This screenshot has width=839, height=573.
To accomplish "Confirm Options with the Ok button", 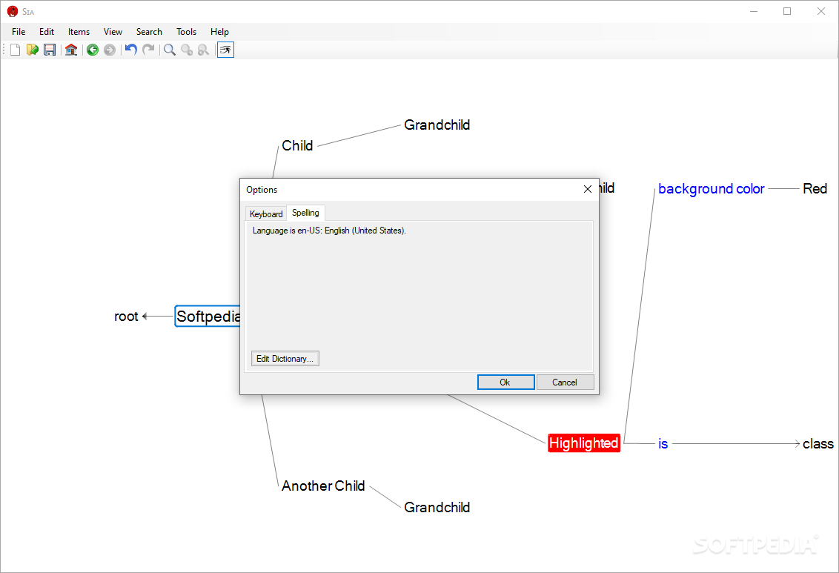I will [505, 382].
